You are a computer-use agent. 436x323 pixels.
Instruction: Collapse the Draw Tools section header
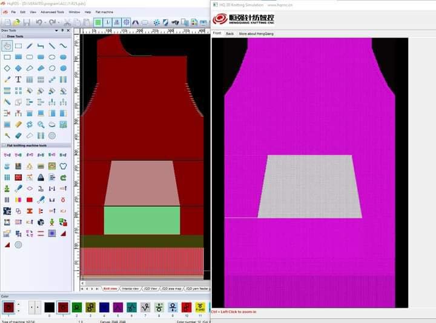tap(3, 36)
